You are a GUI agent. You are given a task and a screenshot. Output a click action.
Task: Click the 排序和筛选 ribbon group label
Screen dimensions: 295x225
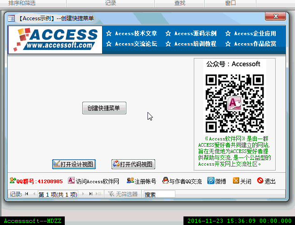[x=22, y=3]
